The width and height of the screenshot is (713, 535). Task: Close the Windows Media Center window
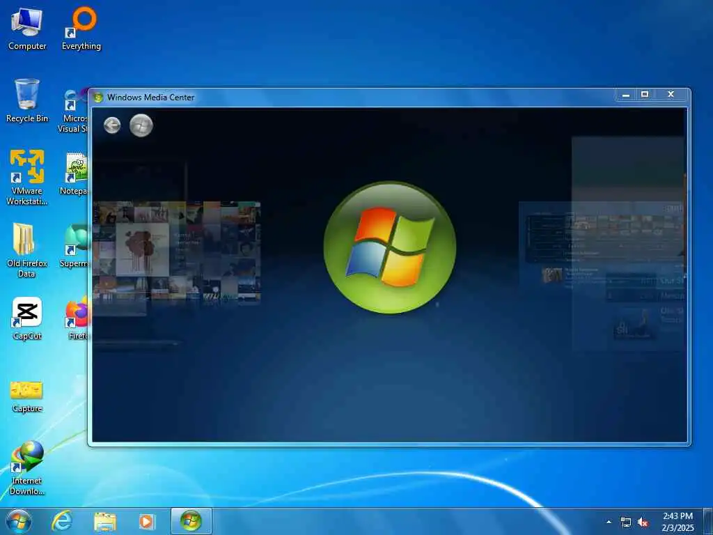(x=671, y=95)
